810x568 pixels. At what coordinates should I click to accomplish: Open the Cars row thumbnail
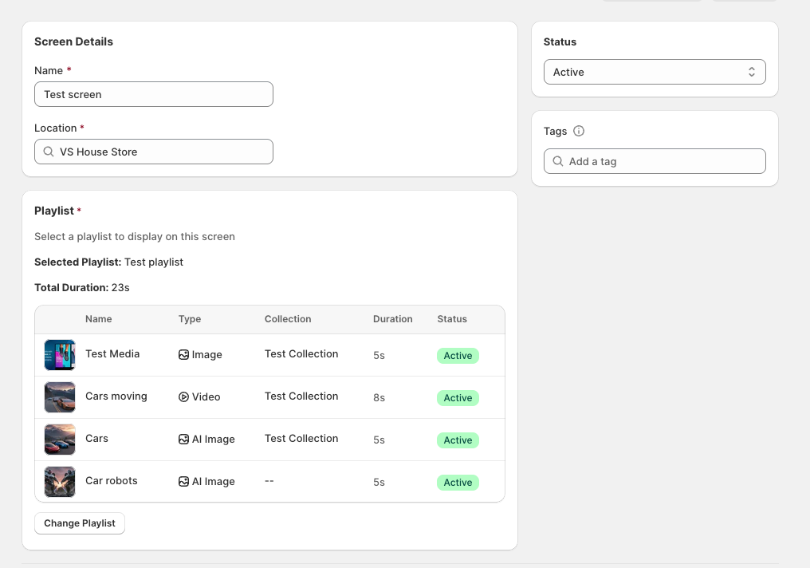tap(60, 440)
